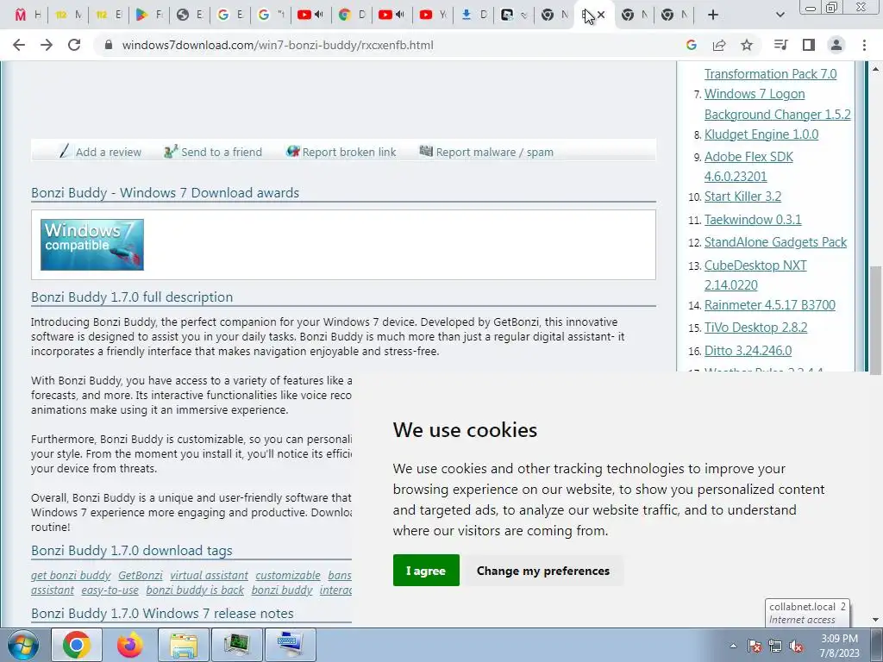The width and height of the screenshot is (883, 662).
Task: Open Transformation Pack 7.0 link
Action: (770, 74)
